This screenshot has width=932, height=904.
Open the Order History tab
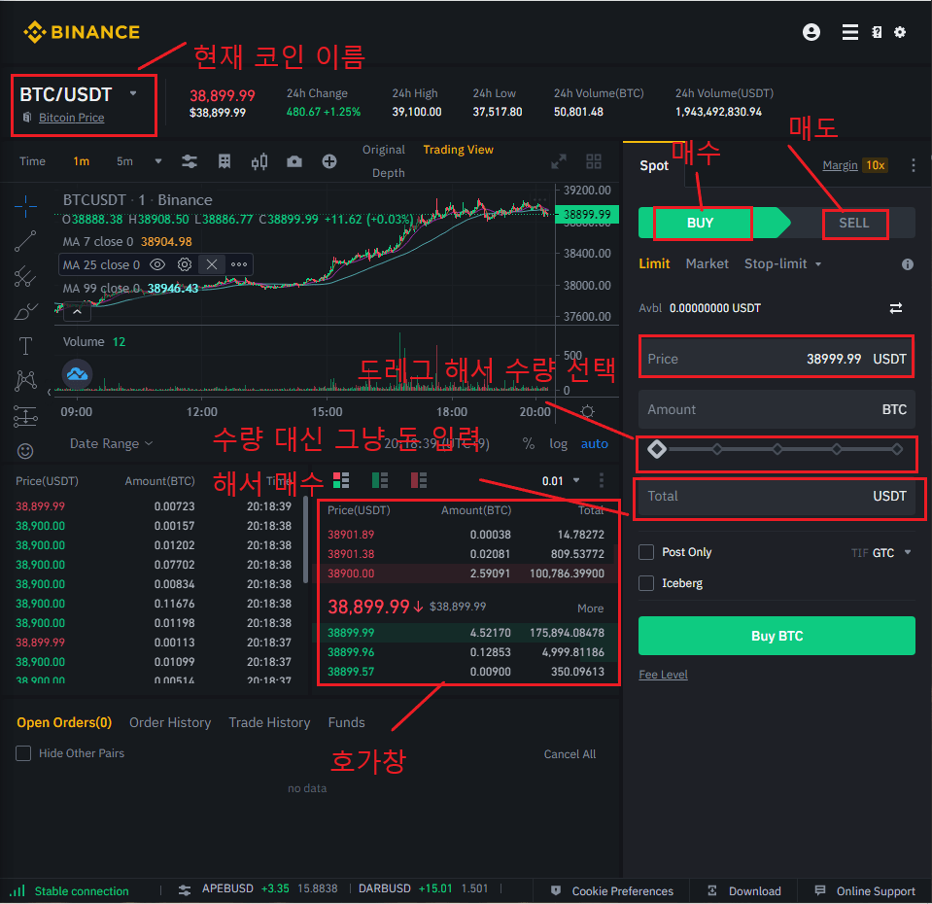pyautogui.click(x=170, y=723)
